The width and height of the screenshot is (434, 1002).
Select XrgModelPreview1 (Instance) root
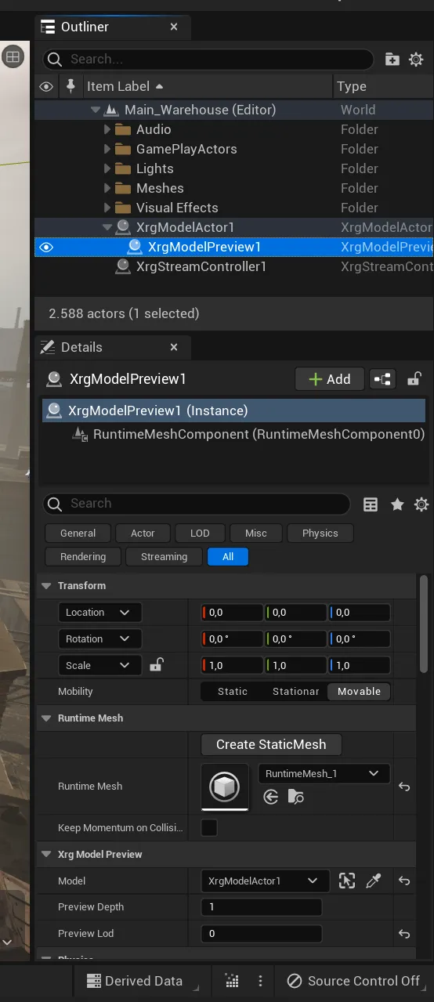click(x=233, y=411)
